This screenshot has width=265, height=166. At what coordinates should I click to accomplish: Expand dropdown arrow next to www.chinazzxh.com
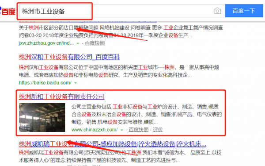(122, 130)
